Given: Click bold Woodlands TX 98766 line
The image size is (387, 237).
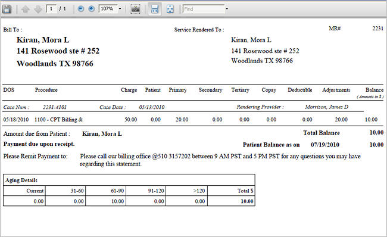Looking at the screenshot, I should 55,64.
